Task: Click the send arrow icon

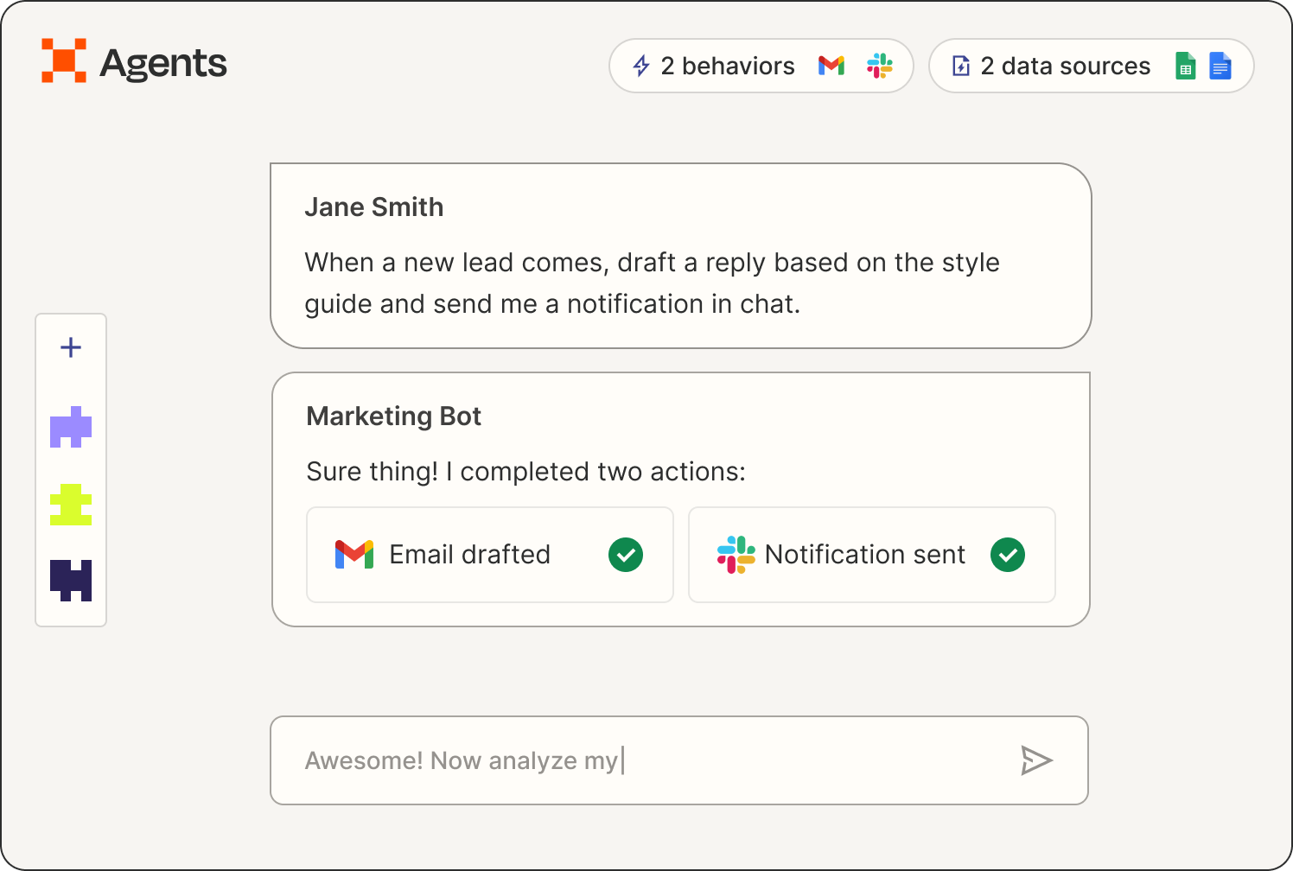Action: pyautogui.click(x=1035, y=760)
